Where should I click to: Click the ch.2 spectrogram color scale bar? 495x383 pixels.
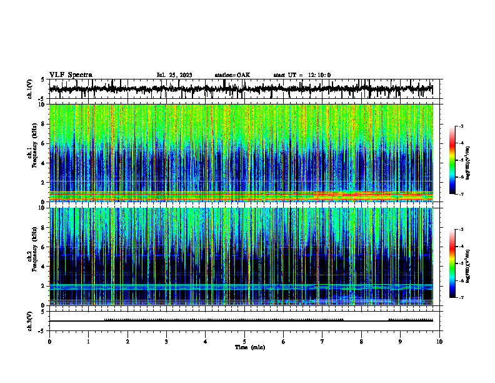[452, 263]
